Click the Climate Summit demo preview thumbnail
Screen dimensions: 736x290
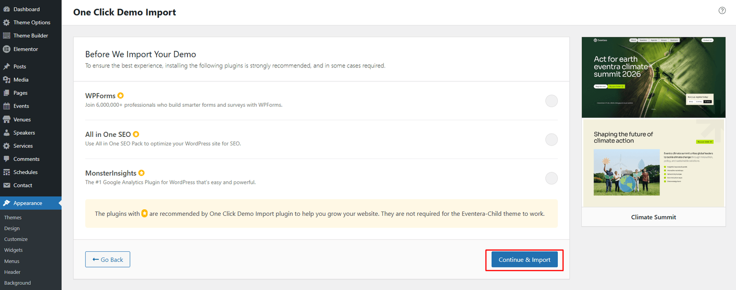(x=654, y=122)
